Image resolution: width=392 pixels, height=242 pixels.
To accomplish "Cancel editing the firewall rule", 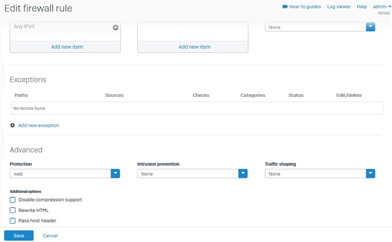I will [x=50, y=236].
